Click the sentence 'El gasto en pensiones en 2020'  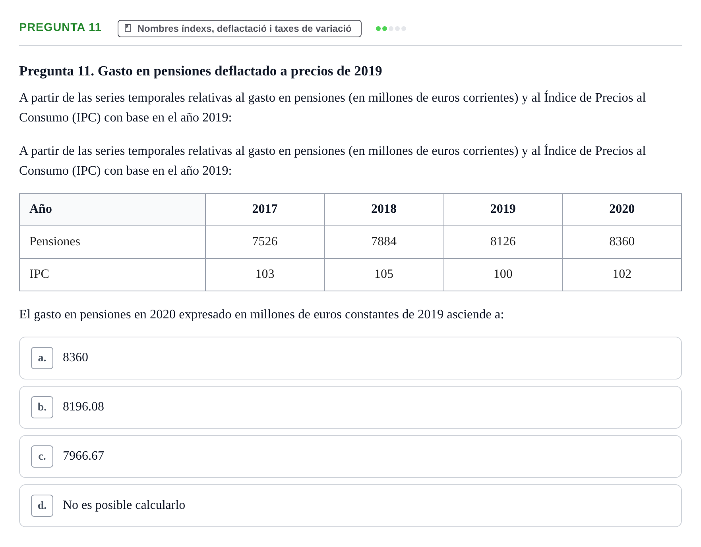coord(261,314)
